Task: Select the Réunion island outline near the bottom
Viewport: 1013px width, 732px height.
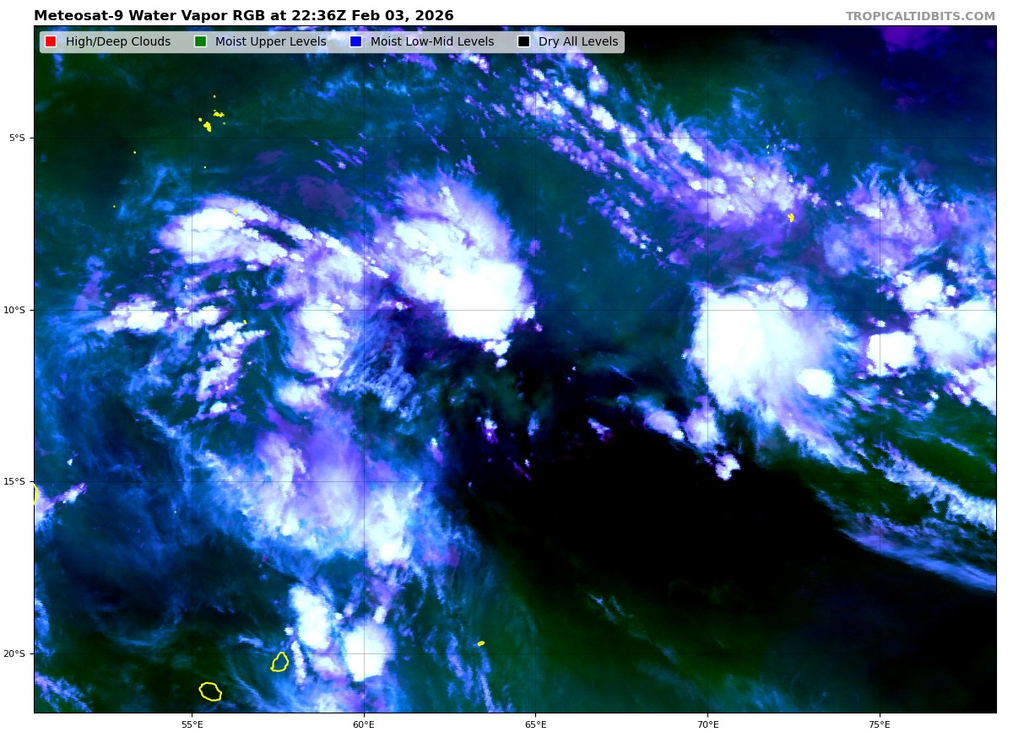Action: click(x=210, y=691)
